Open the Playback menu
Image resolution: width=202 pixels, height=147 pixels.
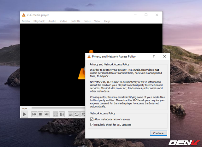tap(39, 21)
